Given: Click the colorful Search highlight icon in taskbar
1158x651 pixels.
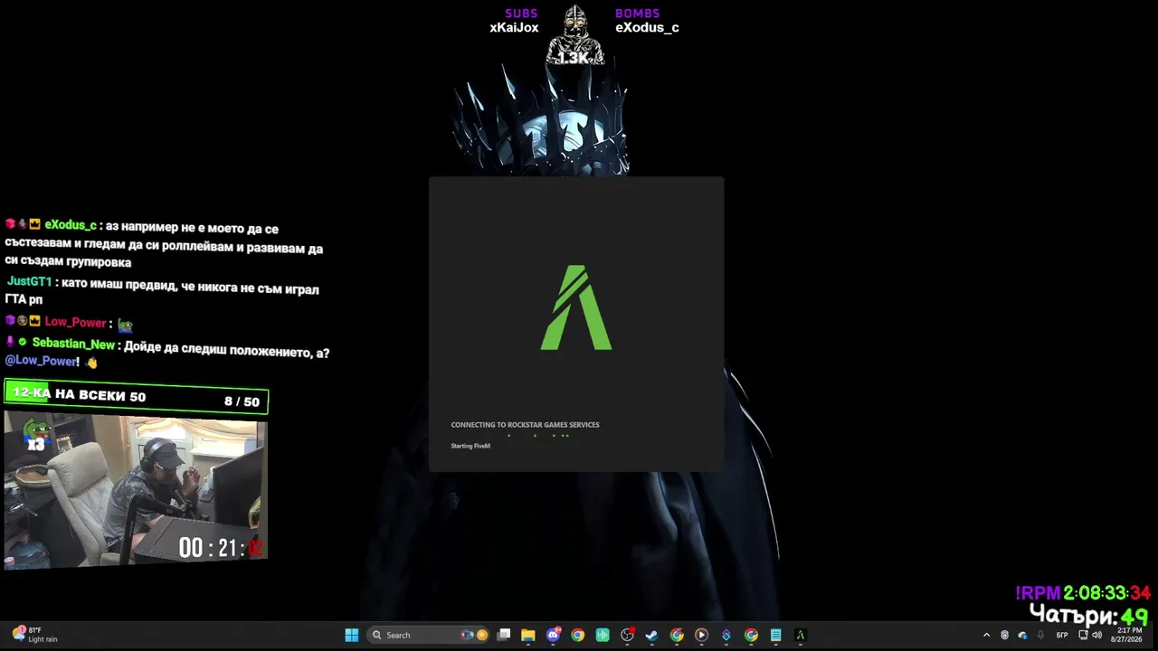Looking at the screenshot, I should coord(475,635).
